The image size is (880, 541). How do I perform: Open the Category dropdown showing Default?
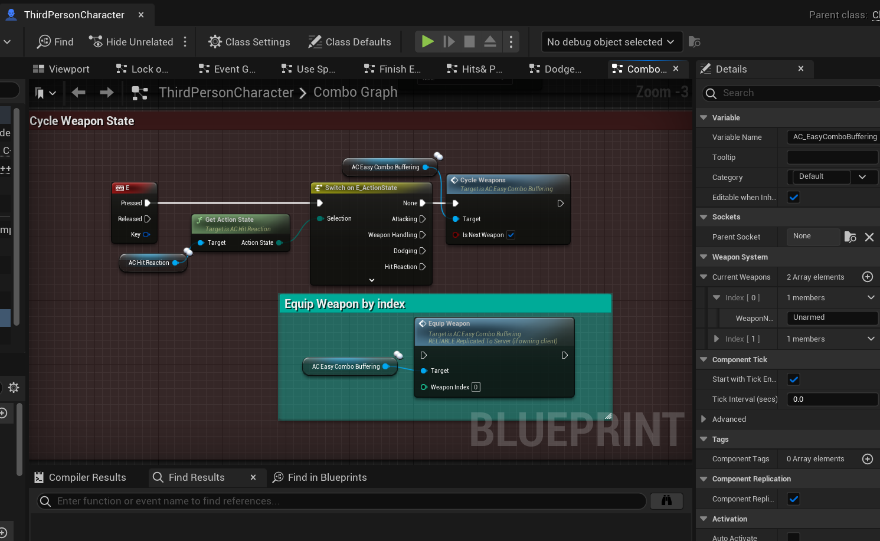(862, 177)
